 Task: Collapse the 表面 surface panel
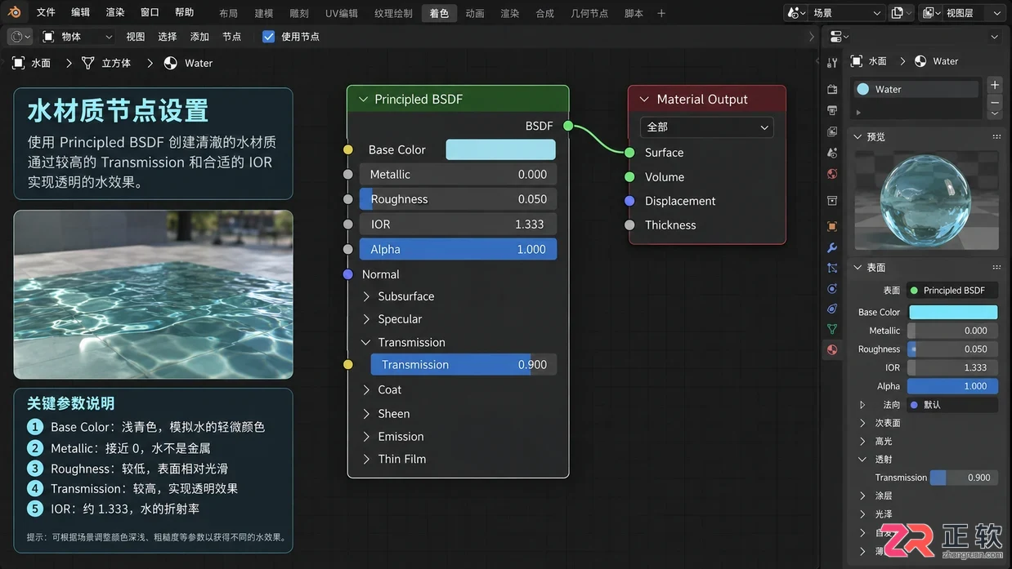[x=858, y=268]
